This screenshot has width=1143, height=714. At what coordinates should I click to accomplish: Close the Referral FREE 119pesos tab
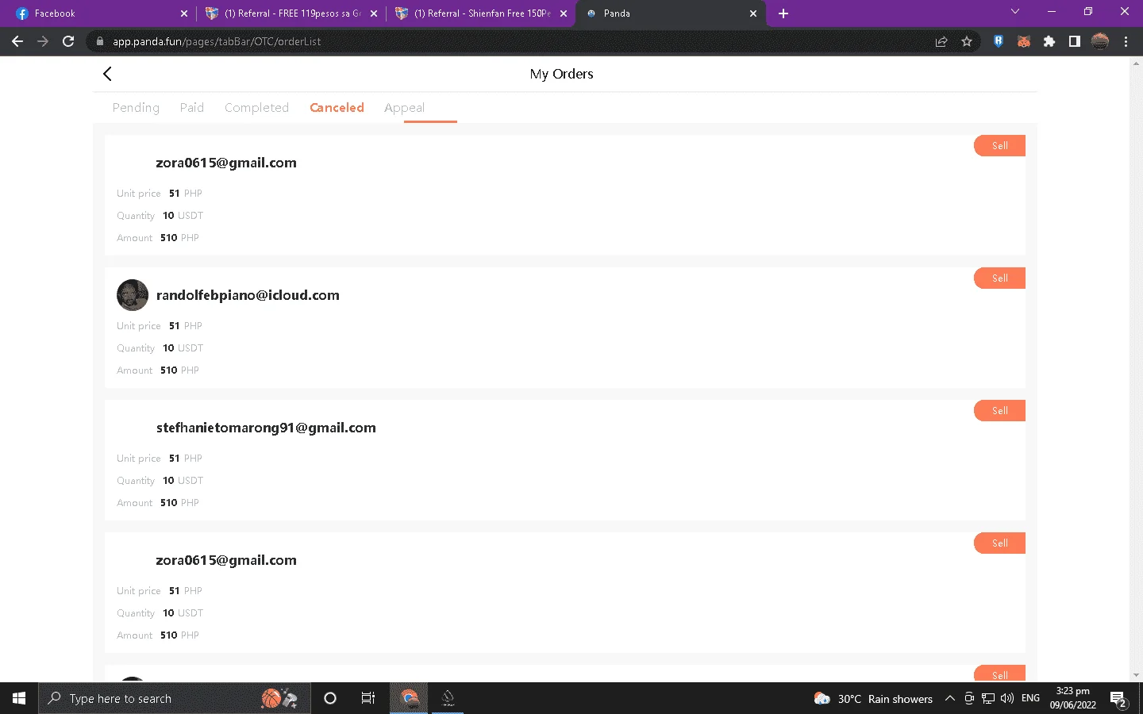click(374, 13)
